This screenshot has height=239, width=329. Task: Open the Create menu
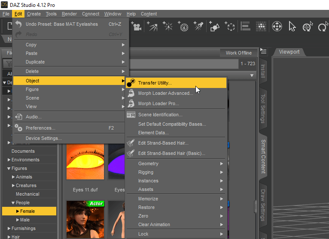[34, 14]
